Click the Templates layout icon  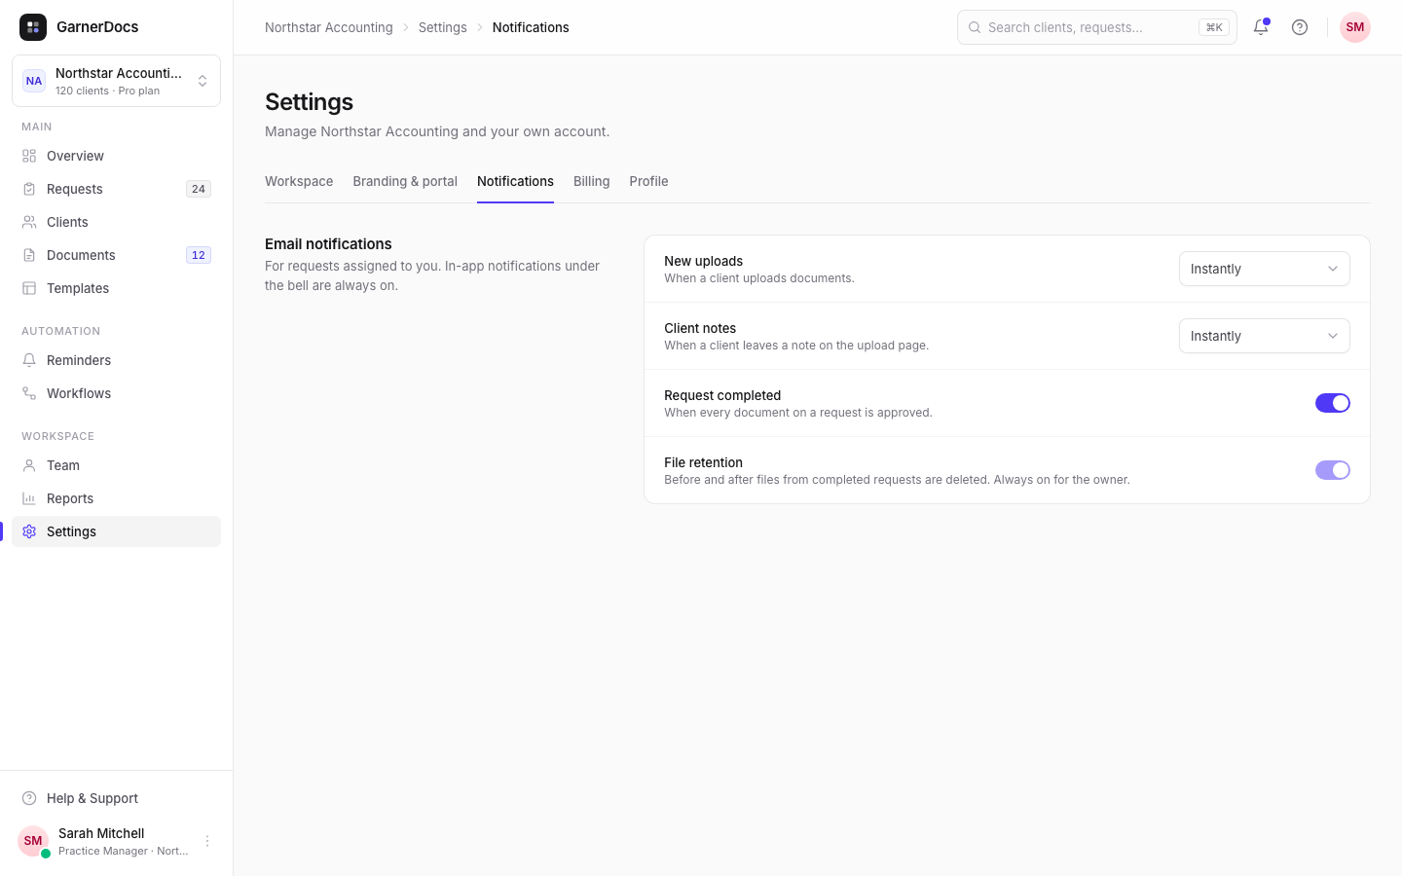[29, 288]
